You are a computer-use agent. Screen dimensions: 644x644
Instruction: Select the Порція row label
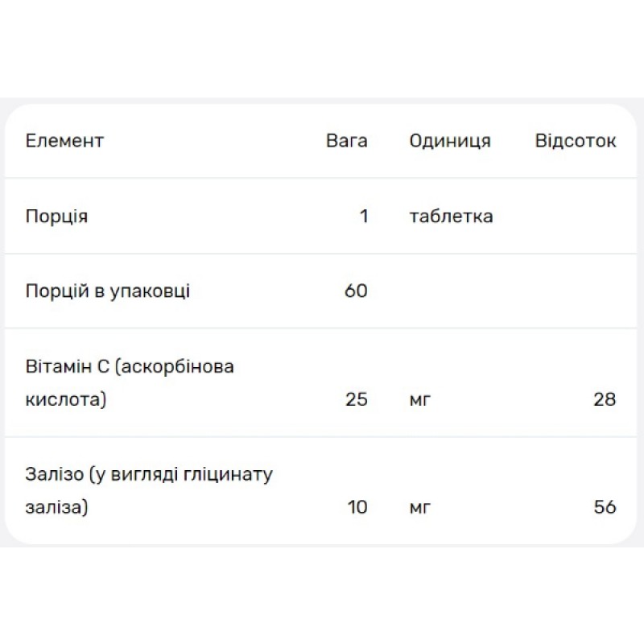[56, 217]
